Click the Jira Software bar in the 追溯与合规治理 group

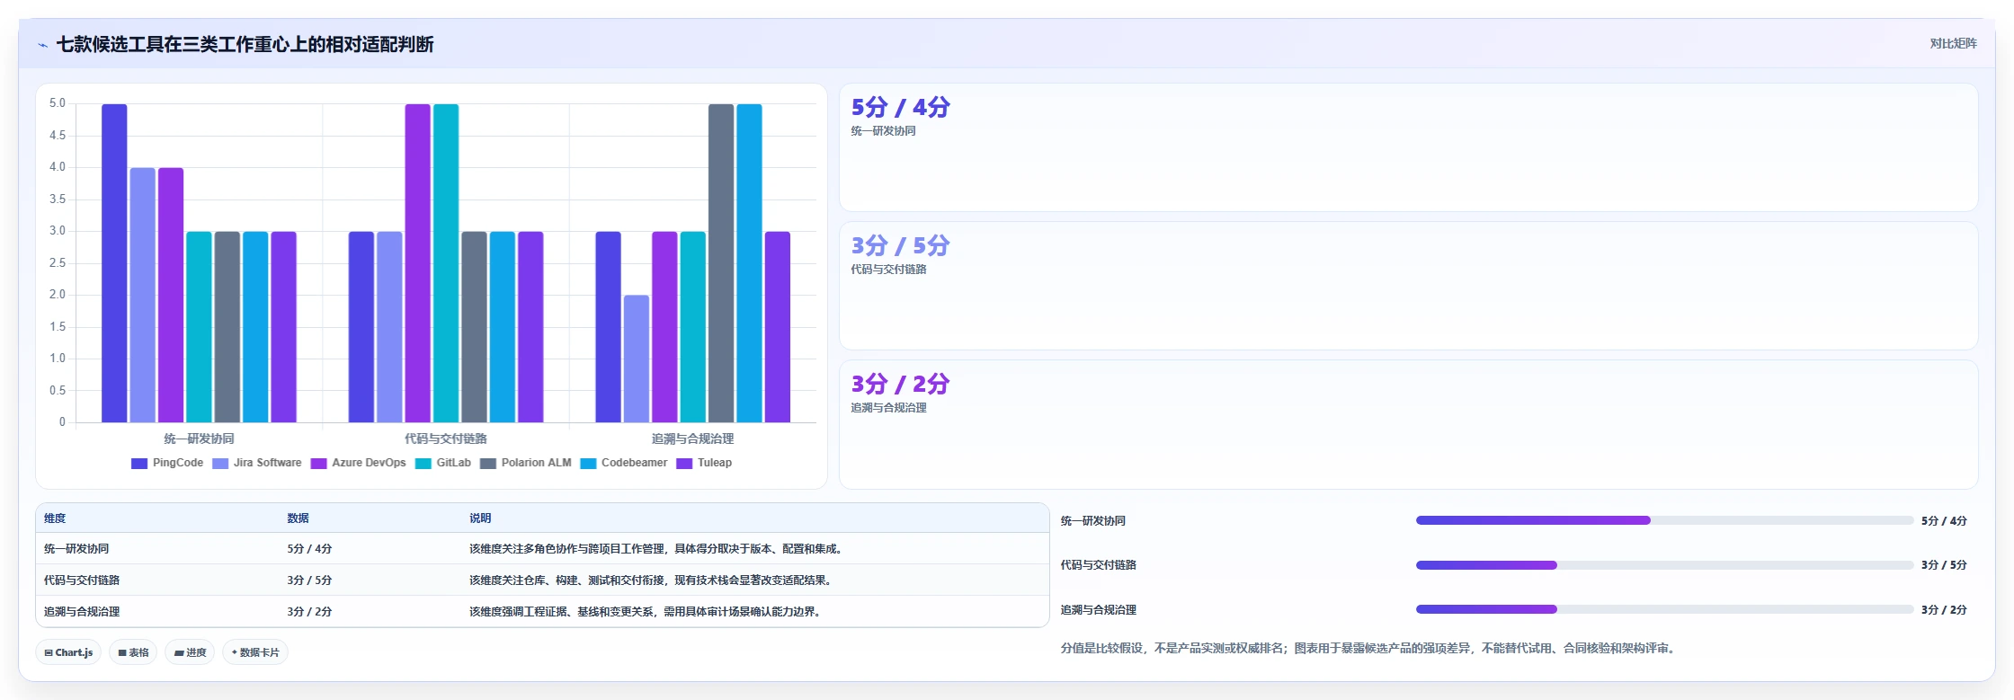coord(637,359)
